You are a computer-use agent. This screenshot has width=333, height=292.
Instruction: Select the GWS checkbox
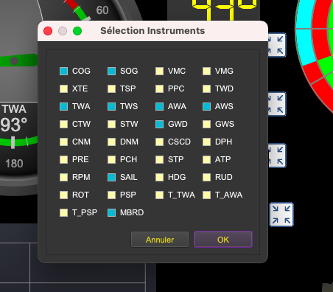(207, 124)
